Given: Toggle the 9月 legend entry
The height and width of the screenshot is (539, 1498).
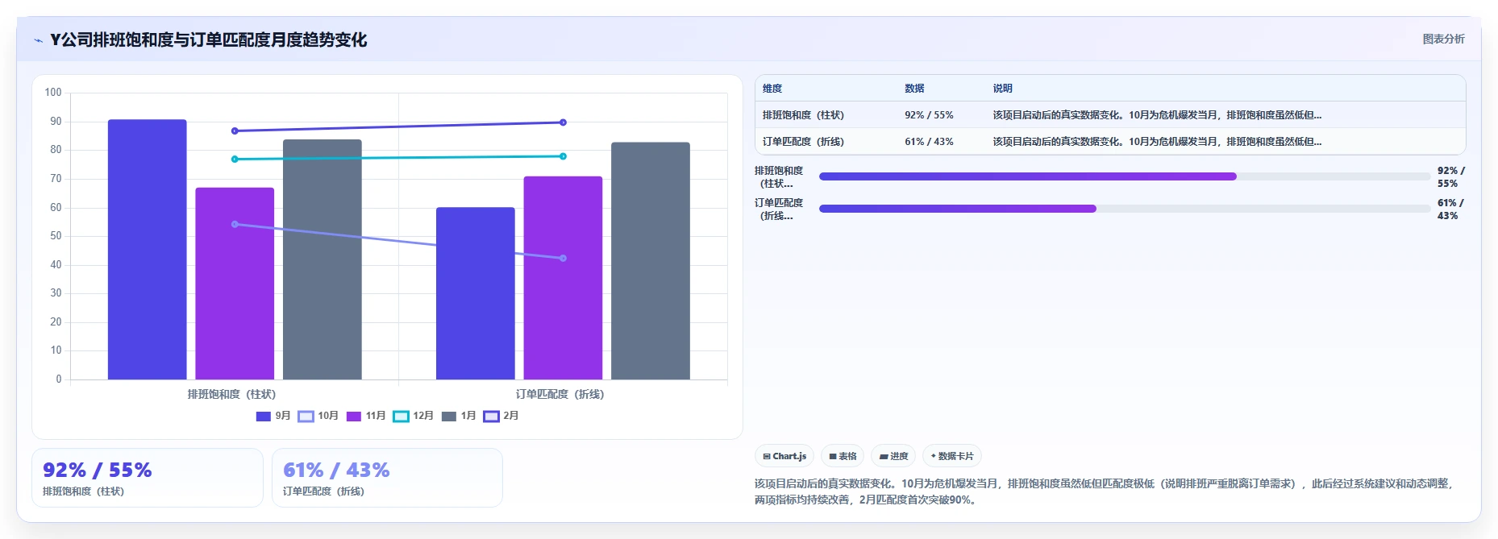Looking at the screenshot, I should [273, 416].
